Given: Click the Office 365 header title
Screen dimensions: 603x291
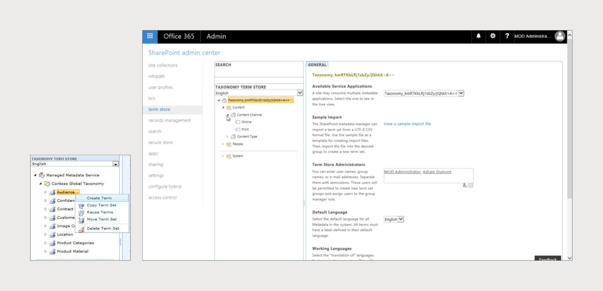Looking at the screenshot, I should 179,36.
